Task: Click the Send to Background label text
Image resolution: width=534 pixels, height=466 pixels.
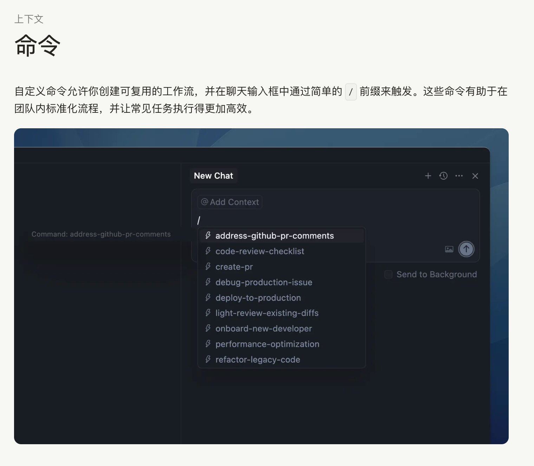Action: point(437,274)
